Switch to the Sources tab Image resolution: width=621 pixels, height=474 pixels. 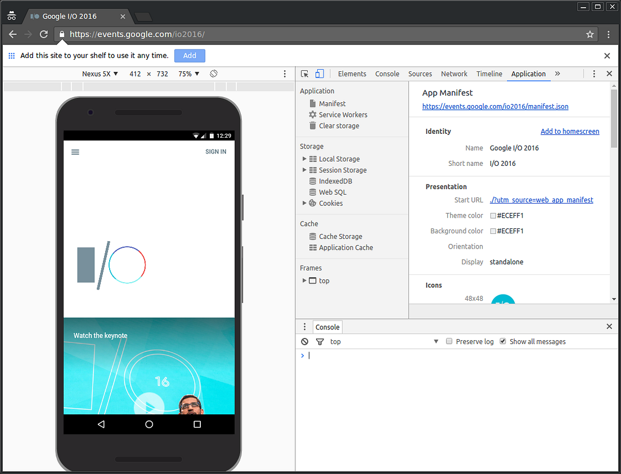pos(420,74)
